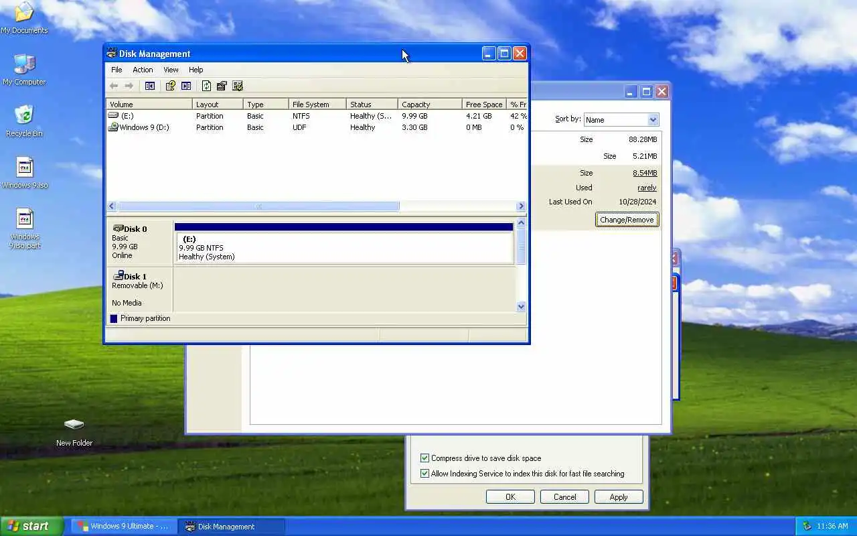Screen dimensions: 857x536
Task: Open the View menu
Action: tap(171, 70)
